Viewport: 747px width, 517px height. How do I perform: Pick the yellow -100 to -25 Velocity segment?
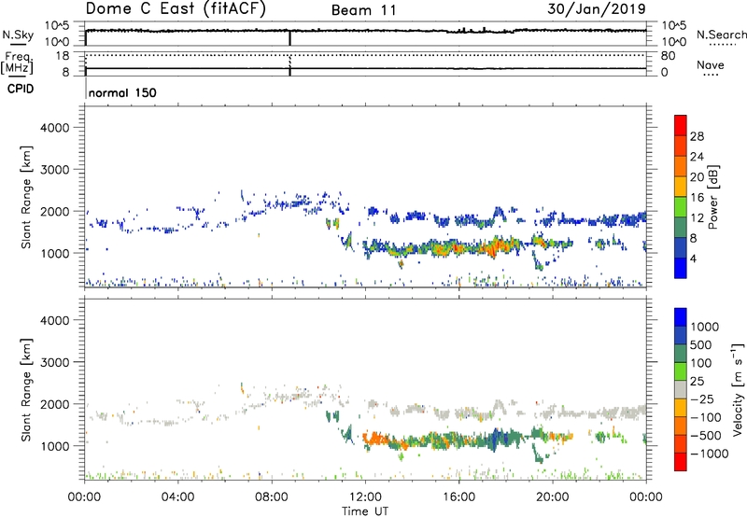[x=681, y=408]
